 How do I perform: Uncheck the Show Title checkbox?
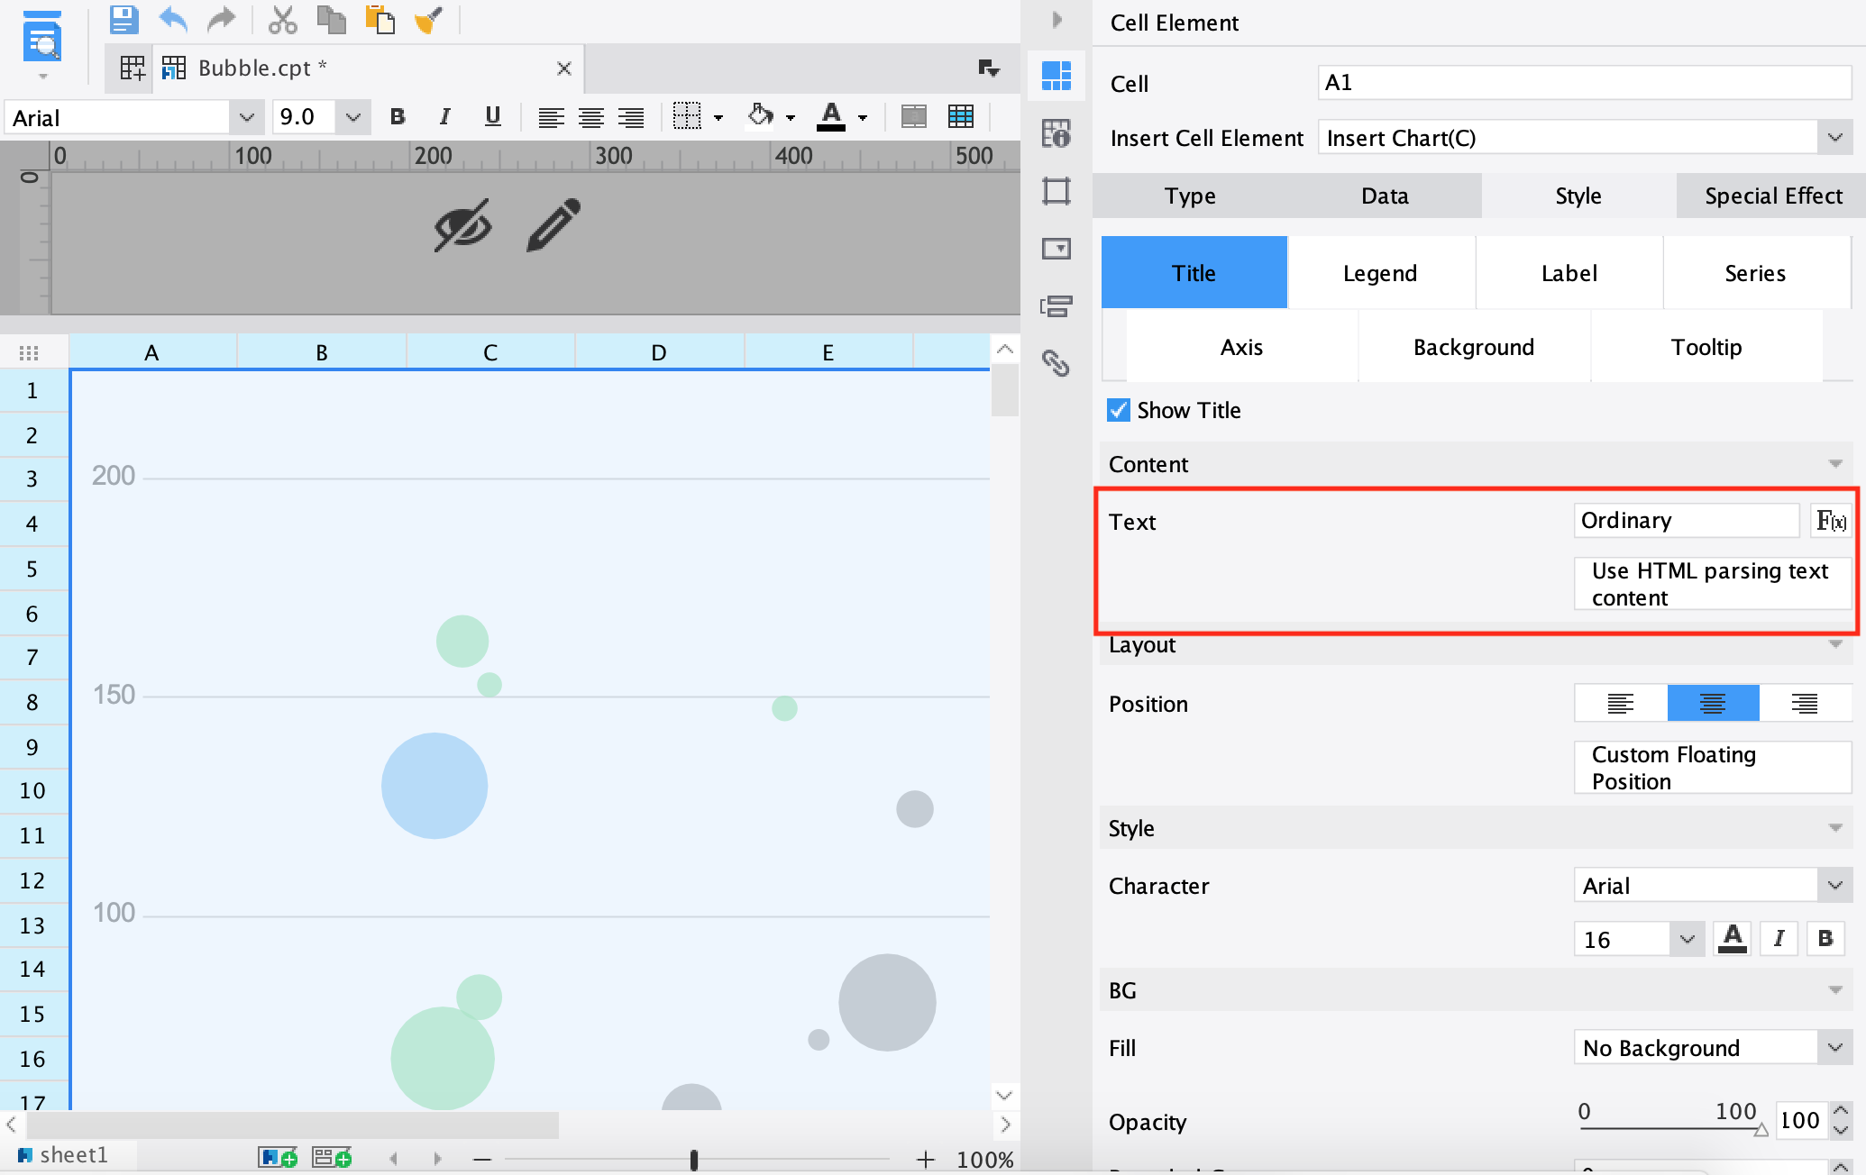[1119, 410]
